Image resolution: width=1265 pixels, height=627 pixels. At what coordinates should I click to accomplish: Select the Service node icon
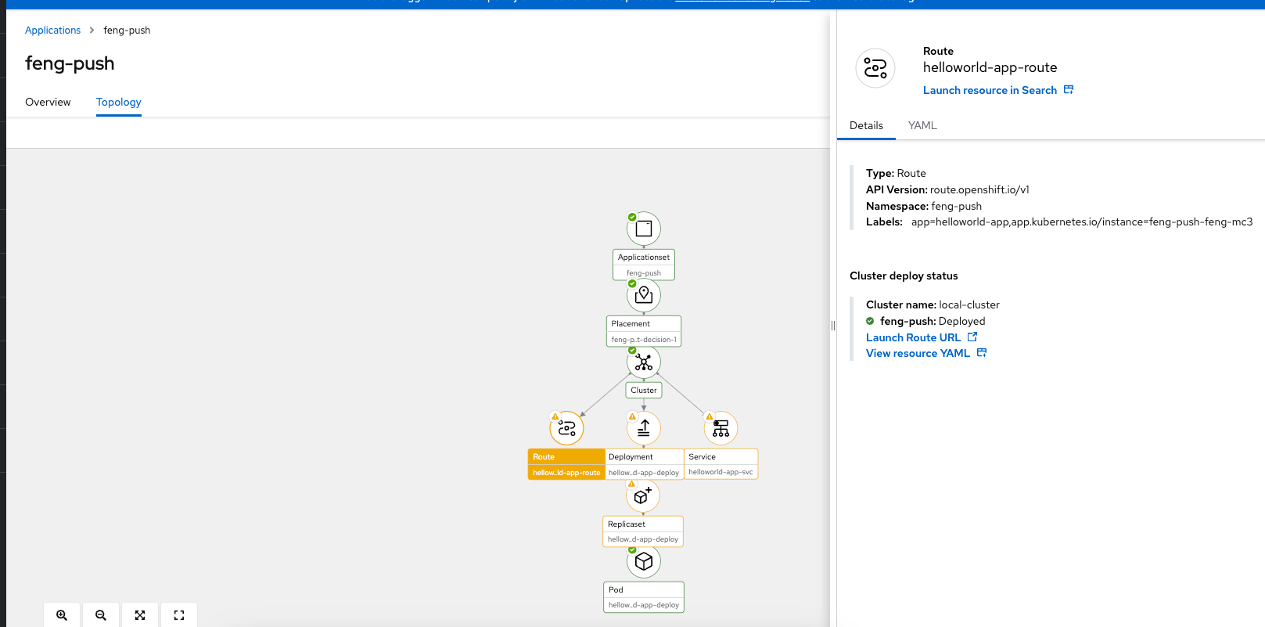click(721, 428)
